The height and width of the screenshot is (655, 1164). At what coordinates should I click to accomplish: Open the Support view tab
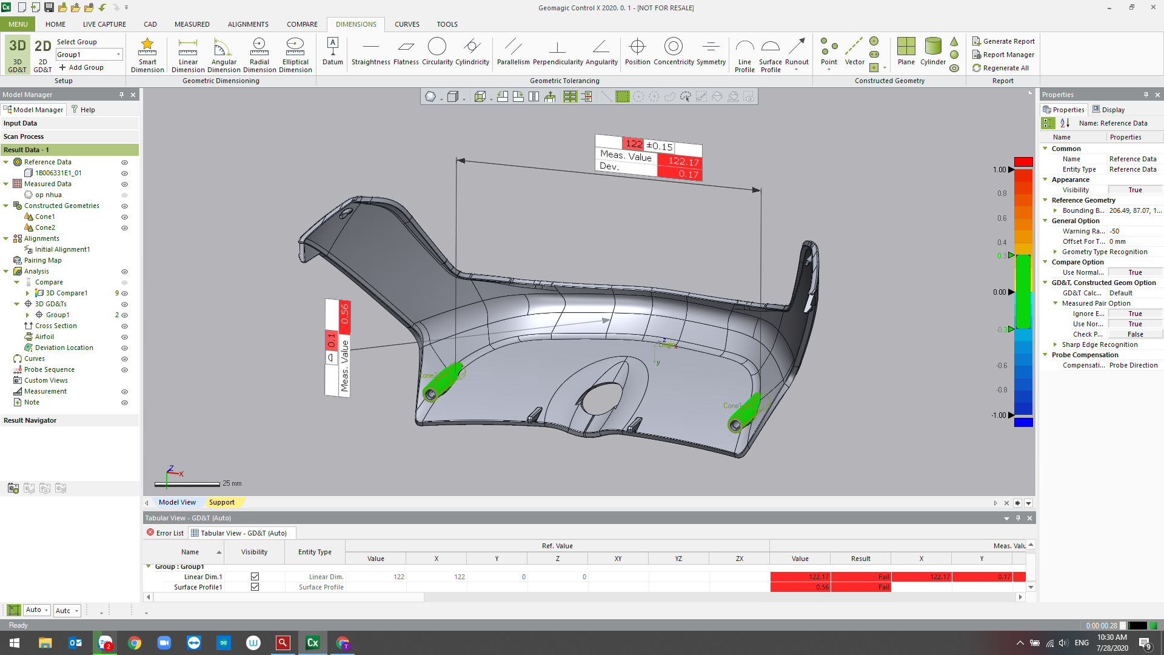click(222, 502)
